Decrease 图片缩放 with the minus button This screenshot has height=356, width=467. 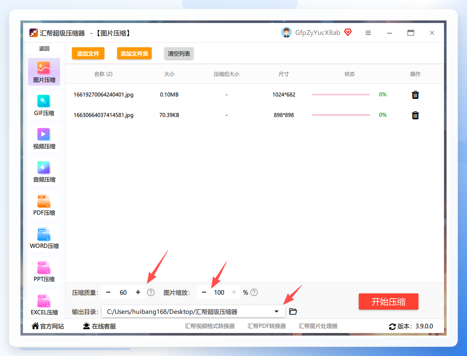(x=204, y=292)
